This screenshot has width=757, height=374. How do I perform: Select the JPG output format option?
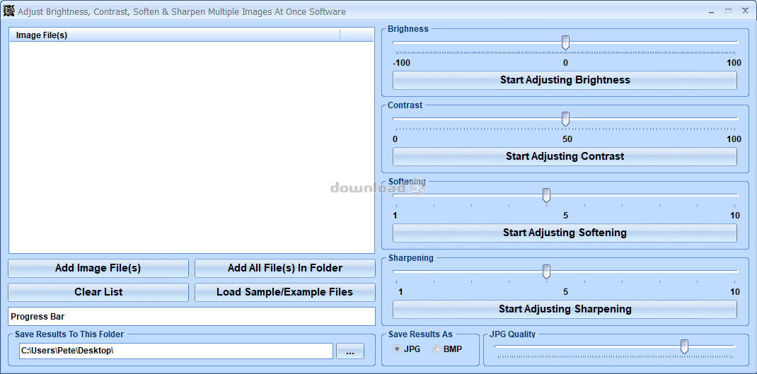coord(407,349)
